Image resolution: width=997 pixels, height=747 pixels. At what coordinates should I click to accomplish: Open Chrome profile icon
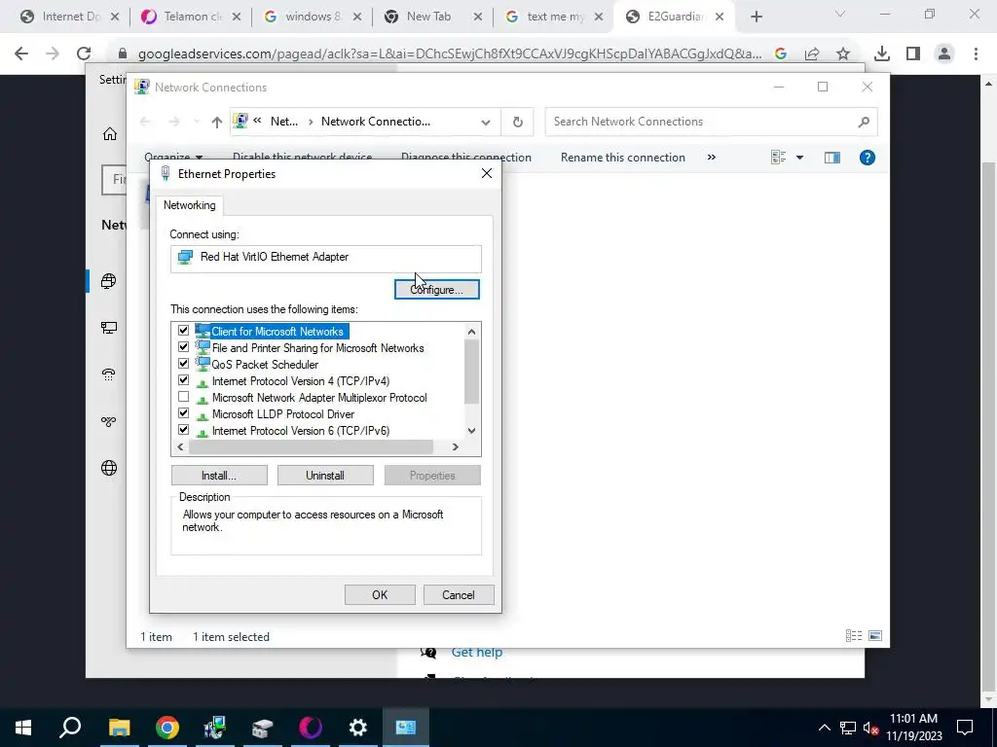pyautogui.click(x=944, y=54)
